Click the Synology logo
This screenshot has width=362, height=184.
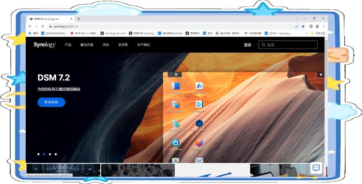44,45
